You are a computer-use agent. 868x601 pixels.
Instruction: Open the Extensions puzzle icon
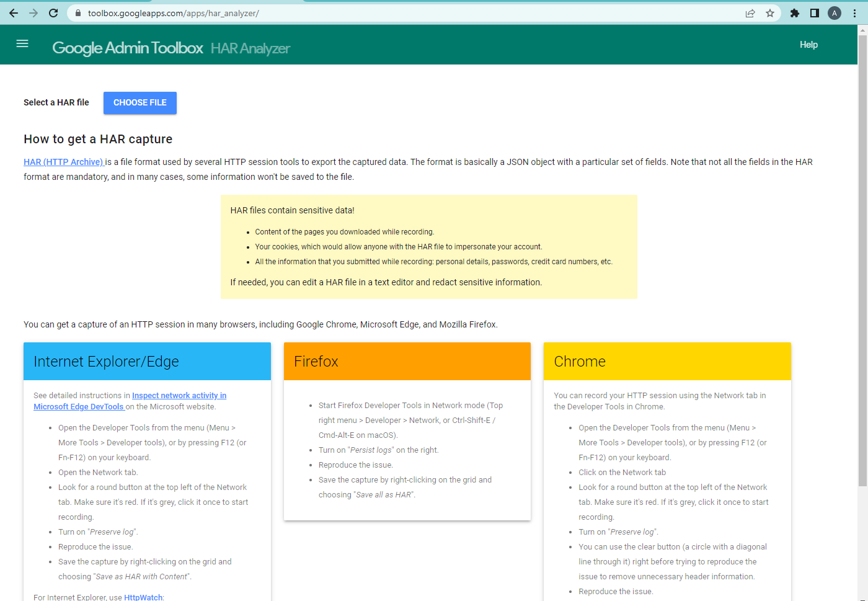point(795,13)
